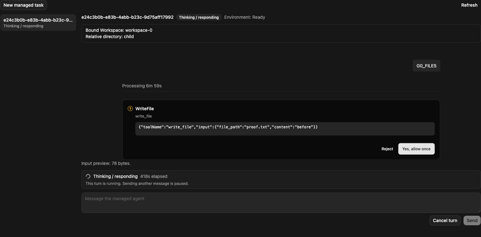Click the task ID heading e24c3b0b-e83b-4abb-b23c-9d75aff17992
This screenshot has width=481, height=237.
click(128, 17)
